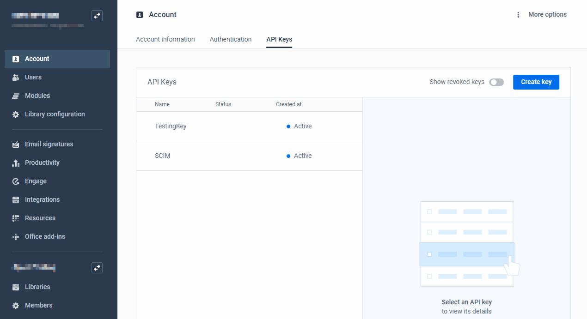
Task: Enable Show revoked keys
Action: 496,82
